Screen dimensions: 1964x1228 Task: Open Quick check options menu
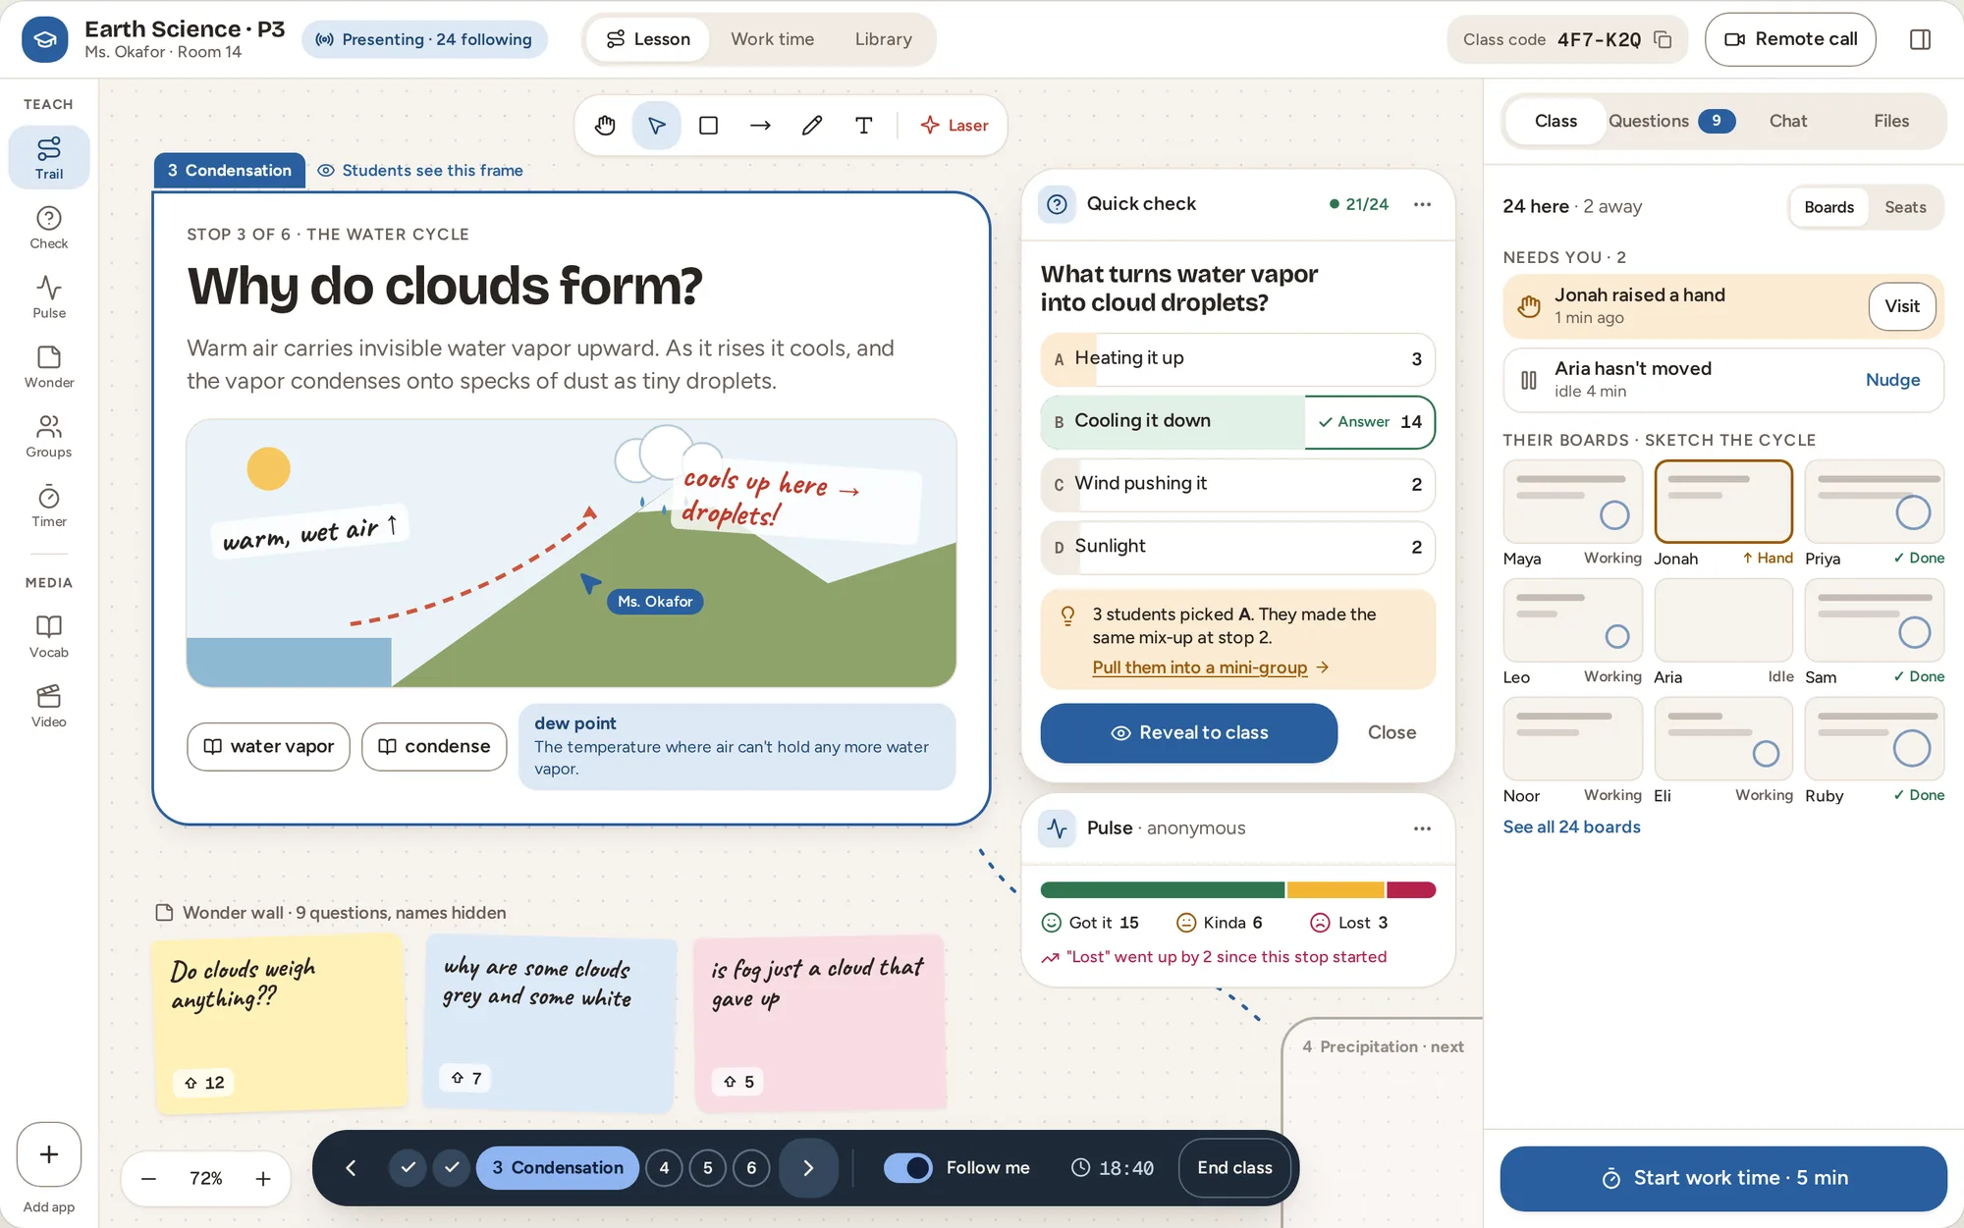pyautogui.click(x=1422, y=204)
